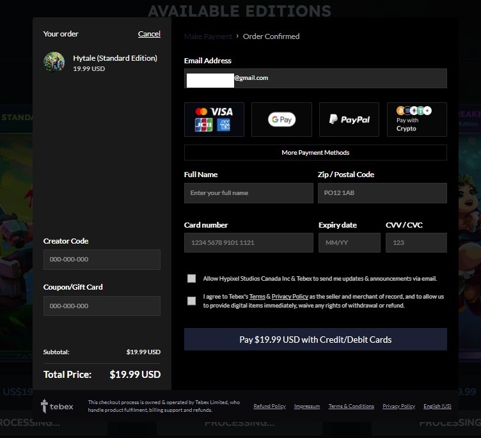Screen dimensions: 481x438
Task: Enable email updates from Hypixel Studios checkbox
Action: click(191, 278)
